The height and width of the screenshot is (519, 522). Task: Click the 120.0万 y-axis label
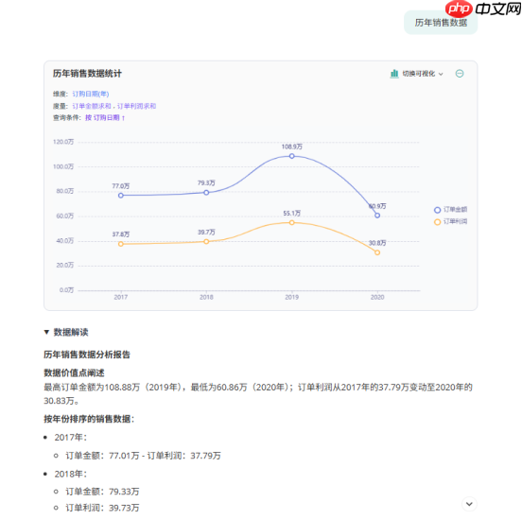(x=63, y=142)
